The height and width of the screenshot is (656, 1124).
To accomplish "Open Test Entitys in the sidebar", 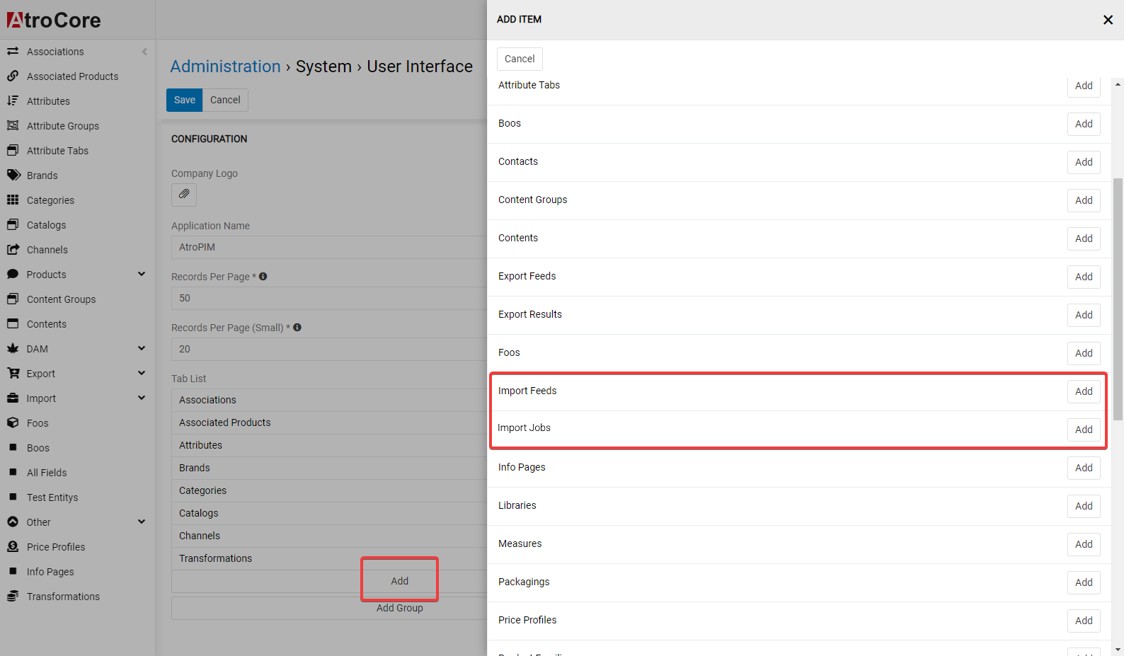I will (x=52, y=497).
